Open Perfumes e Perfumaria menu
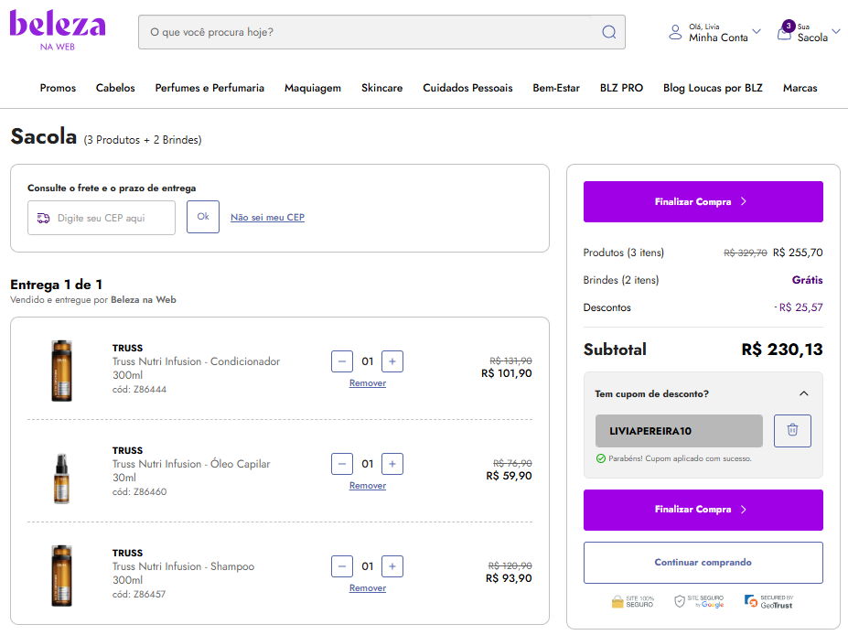Viewport: 848px width, 635px height. [x=209, y=88]
